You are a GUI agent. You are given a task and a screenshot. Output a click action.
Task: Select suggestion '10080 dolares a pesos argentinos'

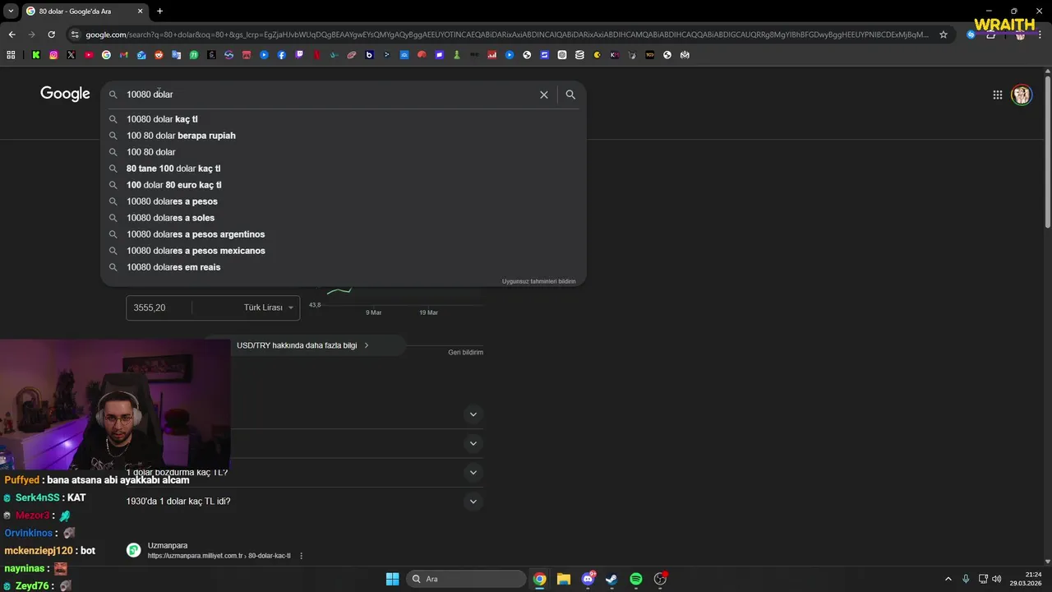[344, 234]
